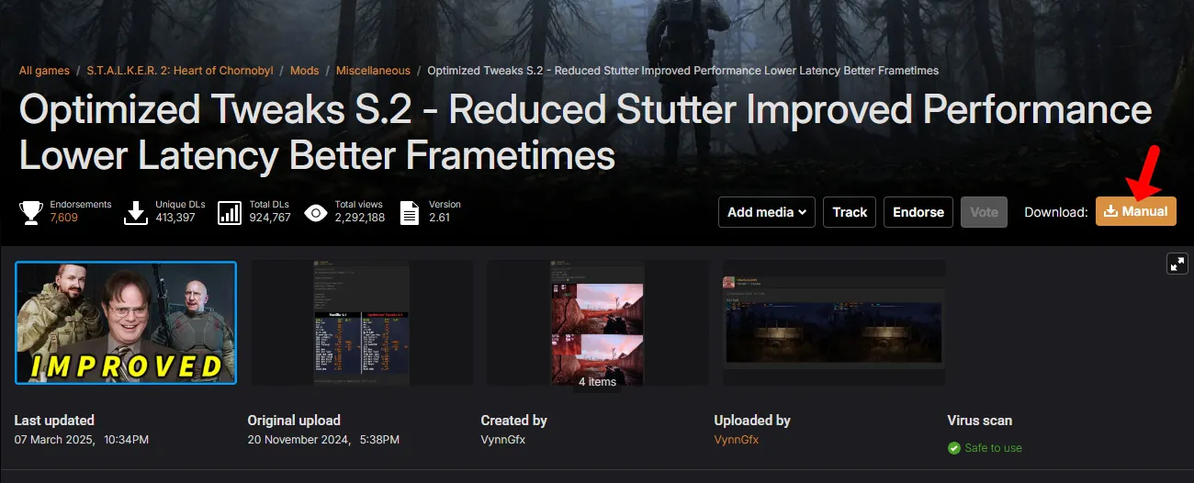The image size is (1194, 483).
Task: Open S.T.A.L.K.E.R. 2: Heart of Chornobyl breadcrumb
Action: pos(180,71)
